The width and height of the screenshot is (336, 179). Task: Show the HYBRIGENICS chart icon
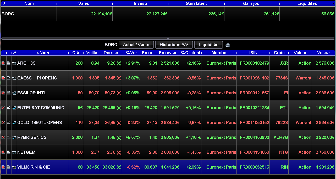click(x=14, y=138)
